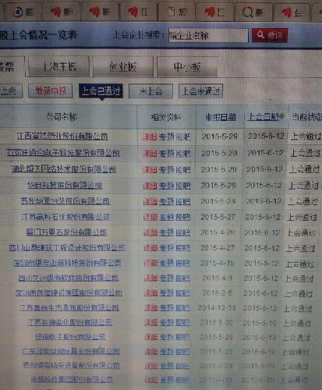This screenshot has height=390, width=322.
Task: Open the 厦门万里石股份有限公司 company link
Action: click(x=66, y=232)
